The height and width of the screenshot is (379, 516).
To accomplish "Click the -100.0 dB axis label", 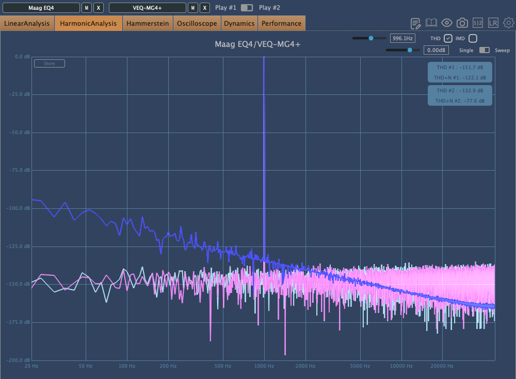I will tap(18, 208).
